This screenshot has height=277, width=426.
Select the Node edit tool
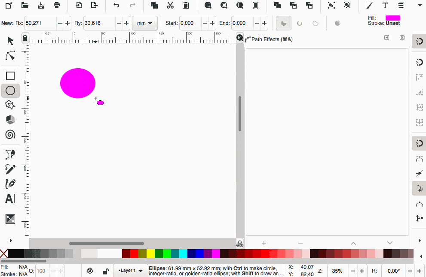(x=10, y=56)
